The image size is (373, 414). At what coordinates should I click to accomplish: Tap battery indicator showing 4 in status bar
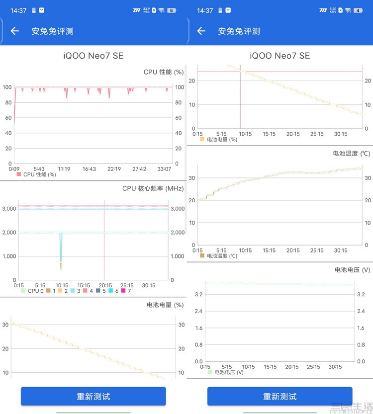(x=358, y=10)
